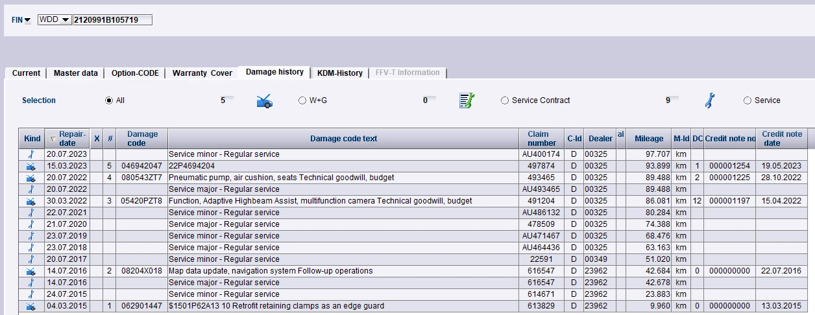
Task: Click the blue Service wrench icon
Action: click(x=709, y=100)
